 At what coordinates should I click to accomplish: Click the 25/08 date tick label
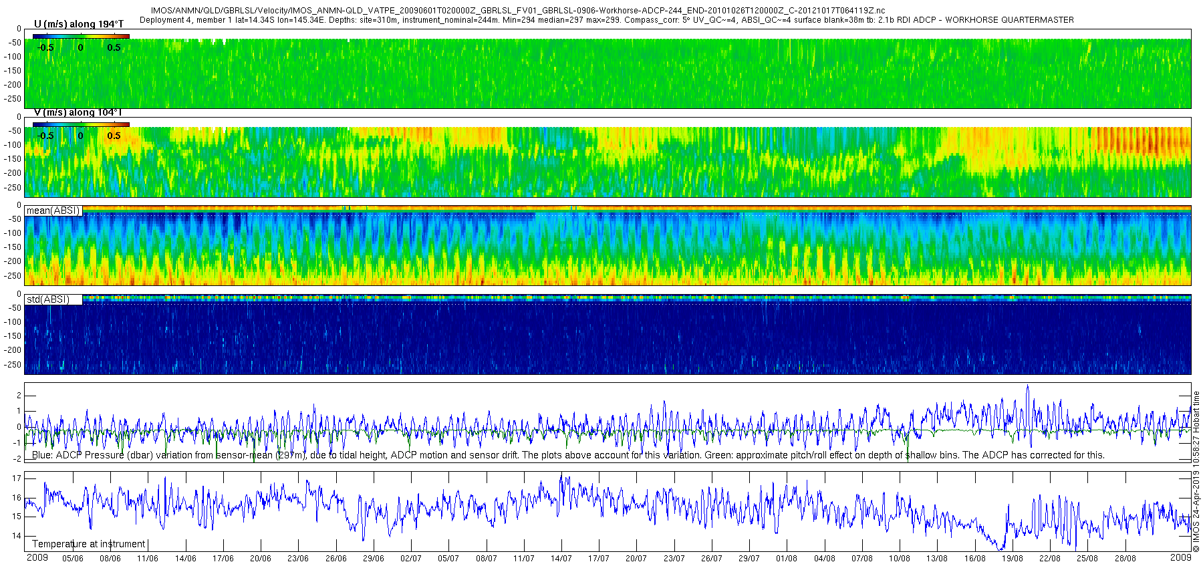[x=1087, y=559]
